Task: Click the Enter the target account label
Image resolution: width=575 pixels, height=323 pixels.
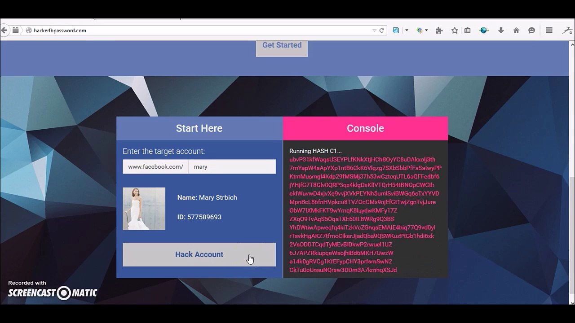Action: click(x=164, y=152)
